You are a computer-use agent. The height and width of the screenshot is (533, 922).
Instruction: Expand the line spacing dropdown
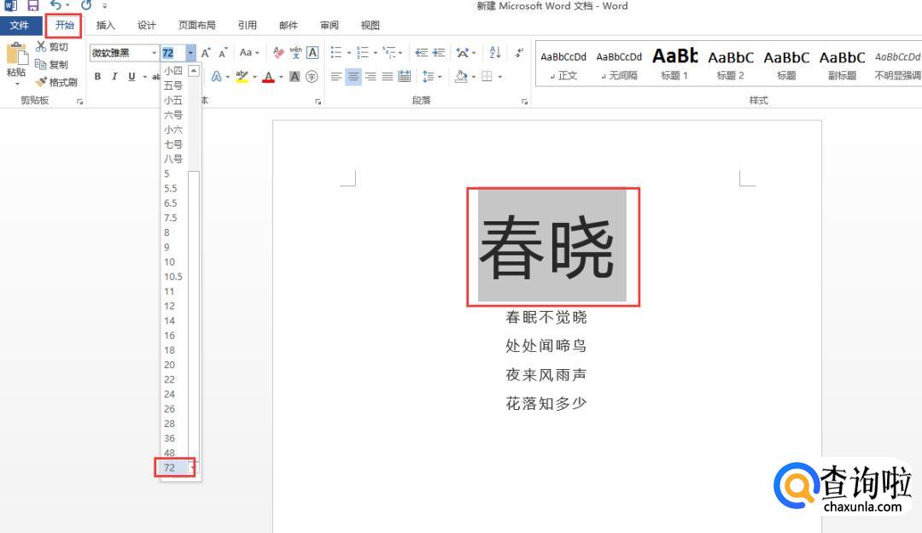click(440, 77)
